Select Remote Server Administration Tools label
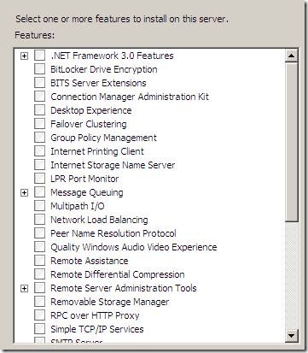 (124, 288)
